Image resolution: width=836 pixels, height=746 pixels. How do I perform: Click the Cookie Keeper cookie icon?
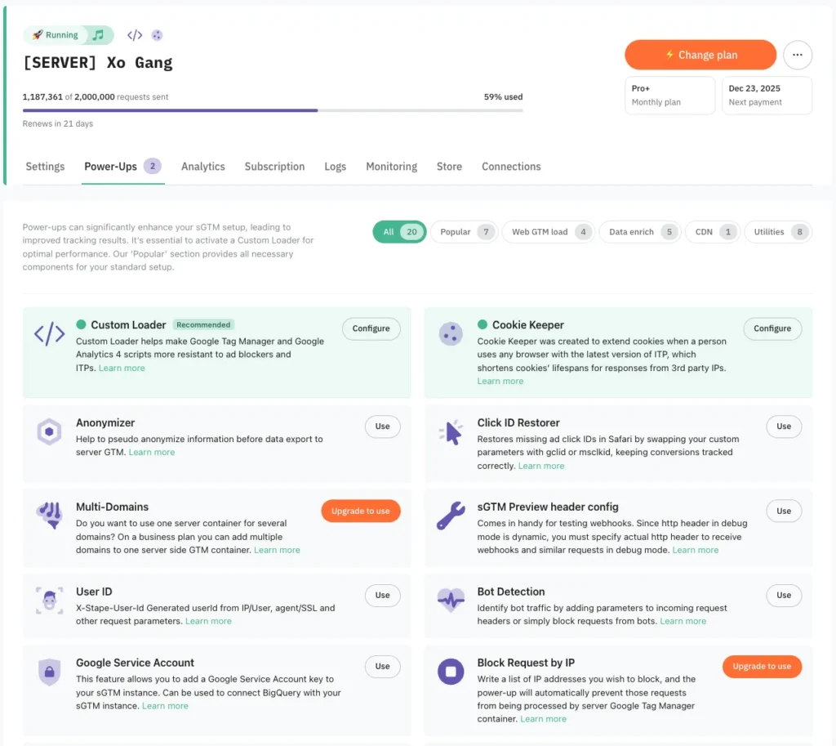point(451,334)
